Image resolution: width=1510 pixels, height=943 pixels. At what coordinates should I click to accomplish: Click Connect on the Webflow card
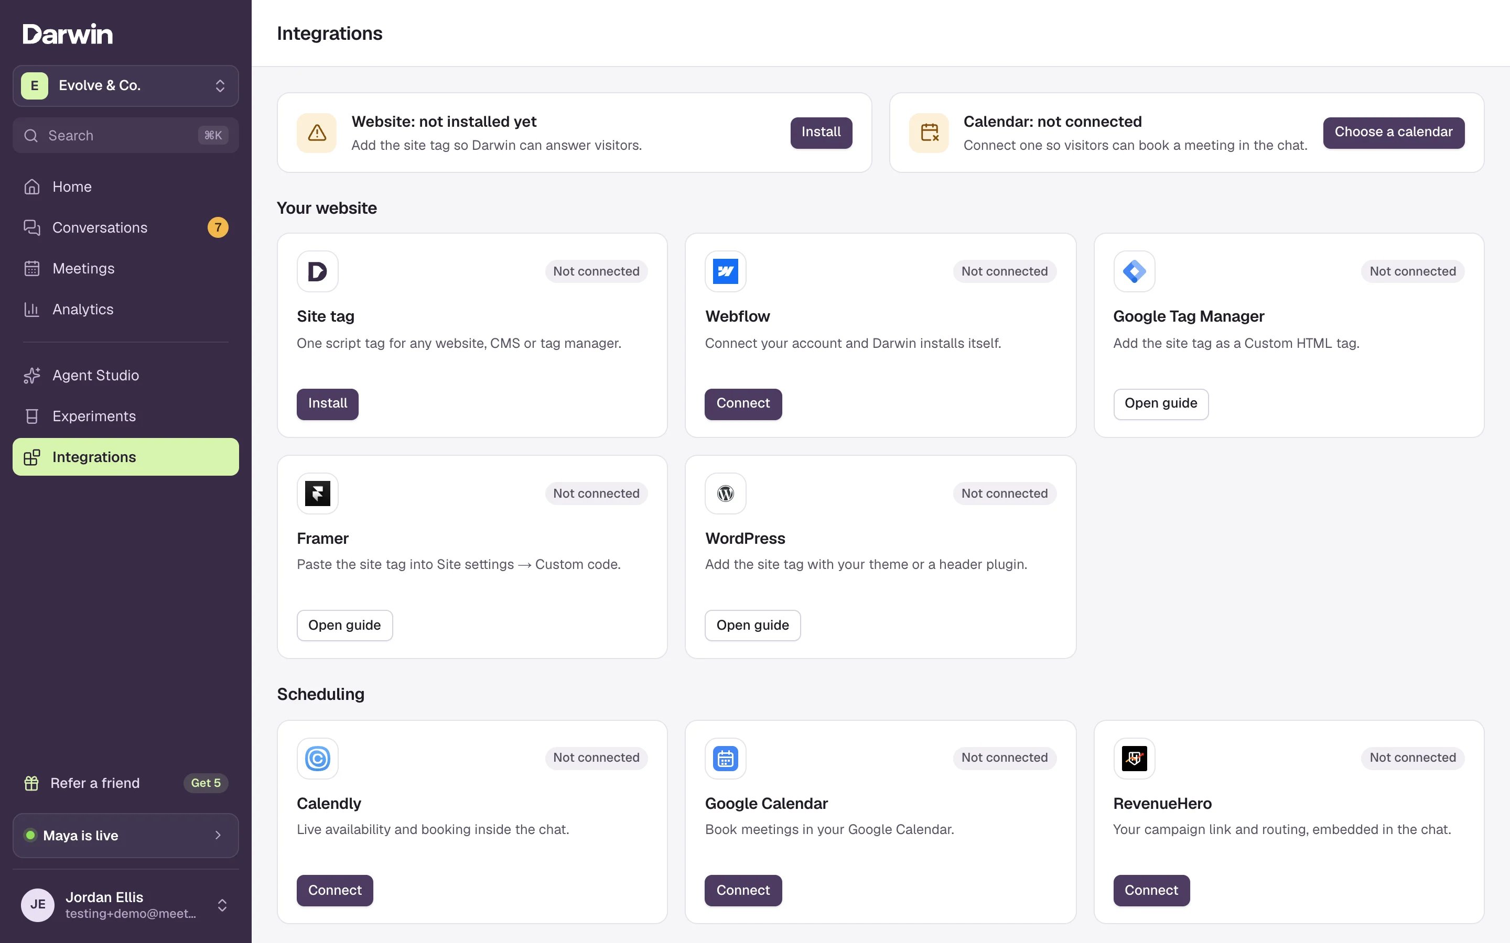click(x=743, y=403)
